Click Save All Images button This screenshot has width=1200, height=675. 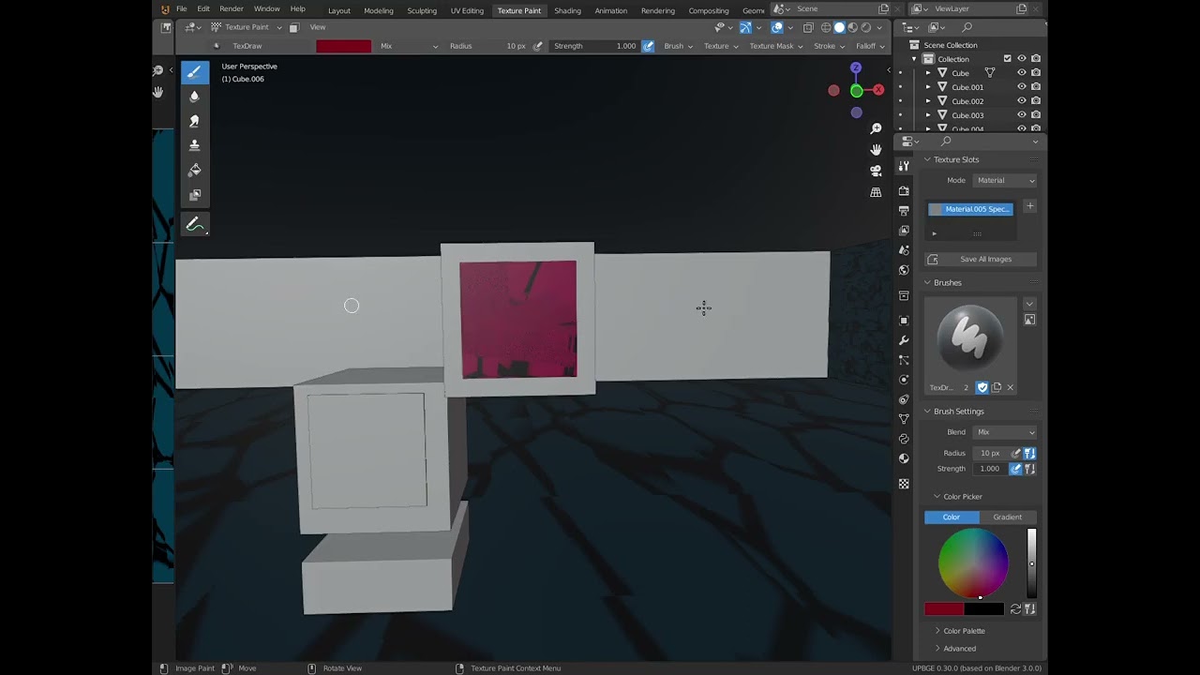pyautogui.click(x=981, y=259)
